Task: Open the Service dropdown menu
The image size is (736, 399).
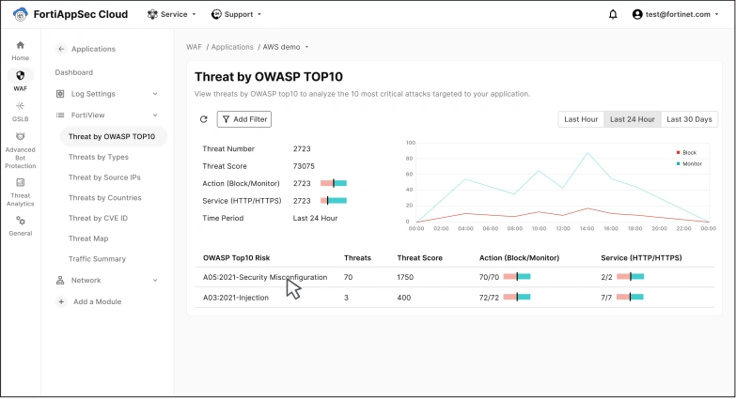Action: click(x=172, y=14)
